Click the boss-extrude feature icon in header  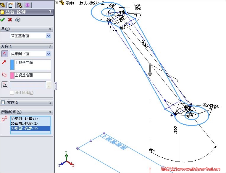click(x=2, y=12)
